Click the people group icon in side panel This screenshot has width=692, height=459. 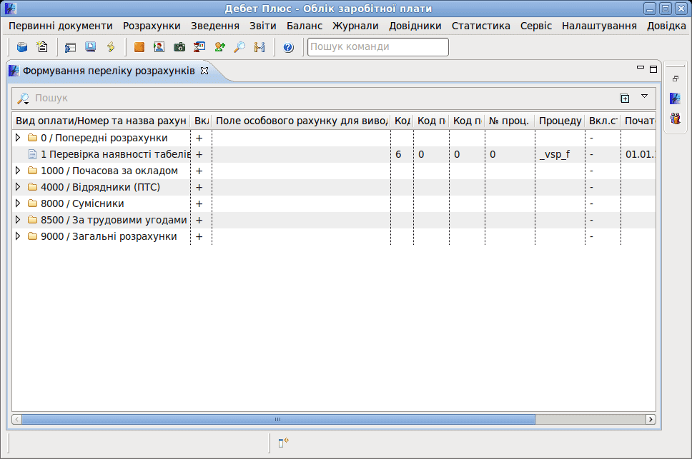(x=676, y=118)
